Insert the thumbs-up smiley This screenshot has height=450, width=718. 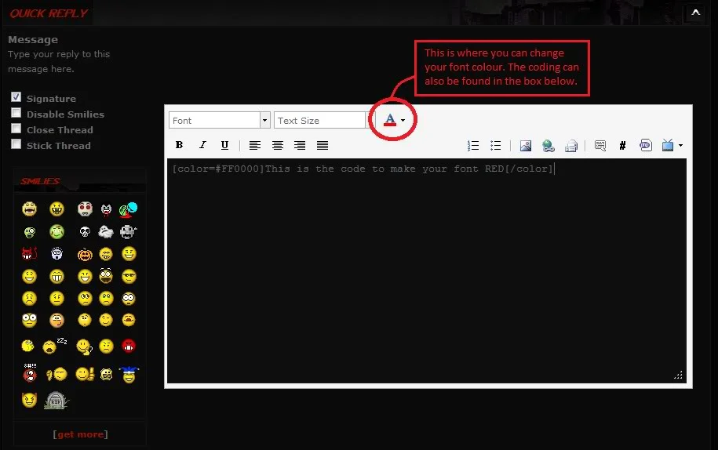[85, 374]
